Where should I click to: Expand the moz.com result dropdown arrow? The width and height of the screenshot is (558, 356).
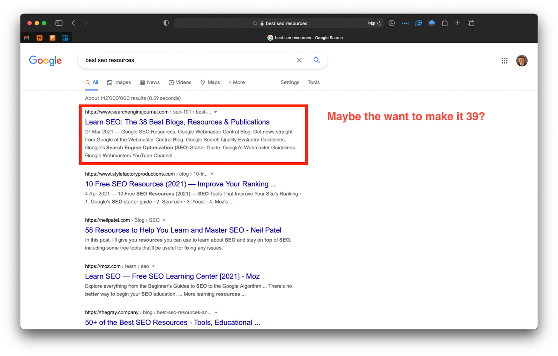coord(153,266)
